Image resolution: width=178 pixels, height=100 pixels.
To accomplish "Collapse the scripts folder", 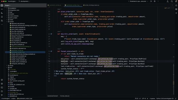I will tap(7, 22).
